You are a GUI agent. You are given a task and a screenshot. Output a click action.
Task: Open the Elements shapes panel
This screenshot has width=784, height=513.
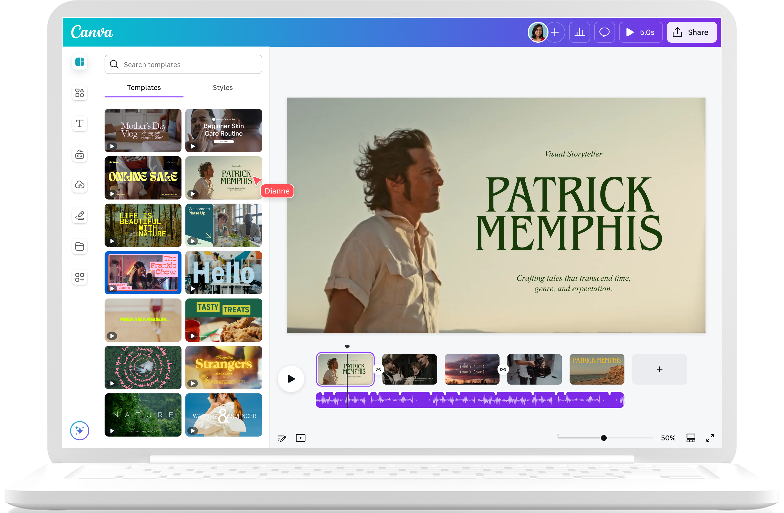click(x=80, y=93)
